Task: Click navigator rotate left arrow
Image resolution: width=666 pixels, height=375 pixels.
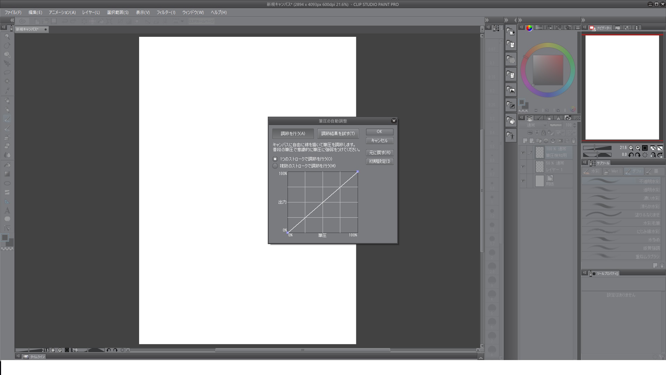Action: [x=631, y=155]
